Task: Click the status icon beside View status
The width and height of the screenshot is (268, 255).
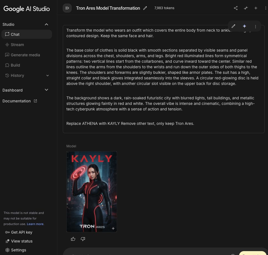Action: pyautogui.click(x=7, y=241)
